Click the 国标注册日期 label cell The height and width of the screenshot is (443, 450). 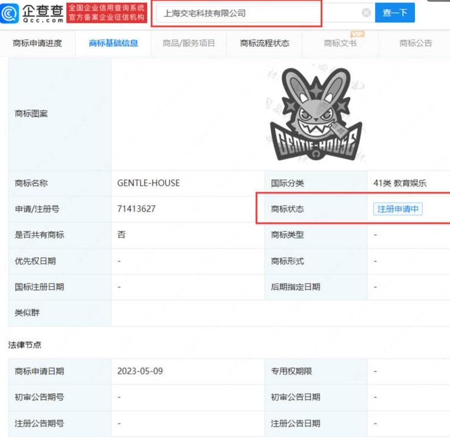(x=60, y=287)
